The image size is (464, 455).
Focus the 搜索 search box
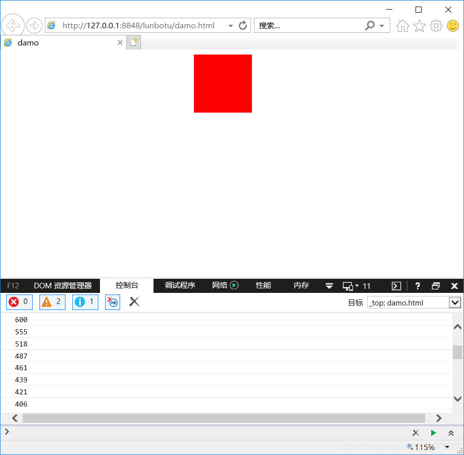click(309, 25)
